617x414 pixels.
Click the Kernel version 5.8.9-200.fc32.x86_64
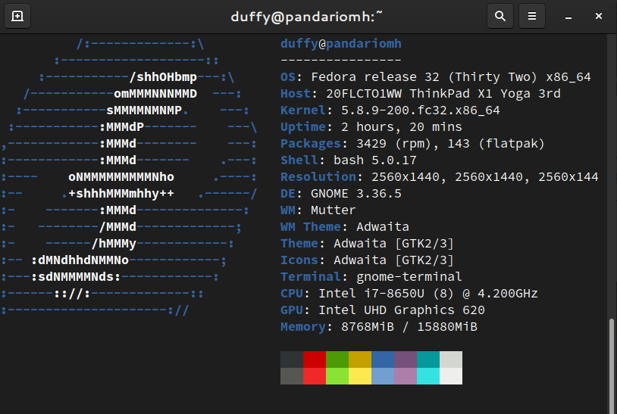(420, 111)
